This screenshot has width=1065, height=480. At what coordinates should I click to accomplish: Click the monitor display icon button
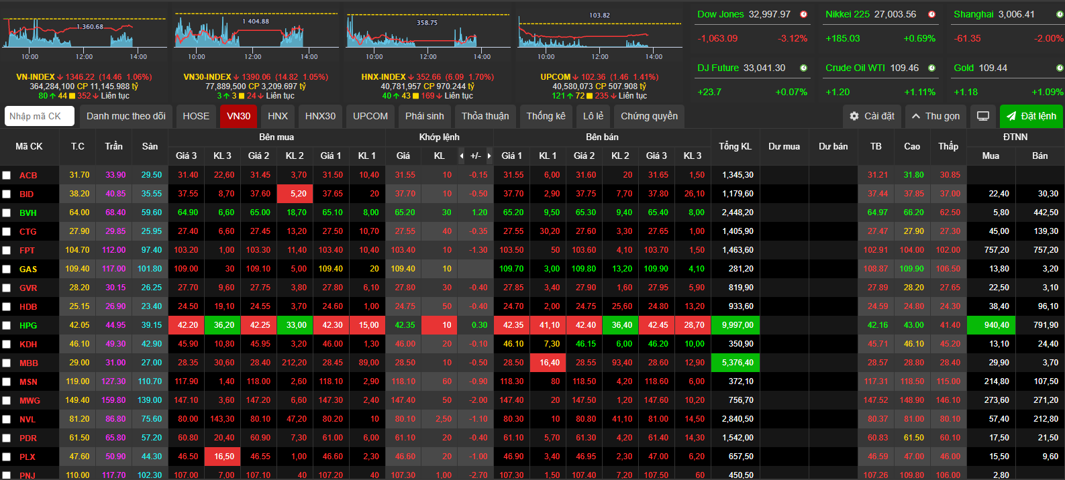[x=982, y=116]
